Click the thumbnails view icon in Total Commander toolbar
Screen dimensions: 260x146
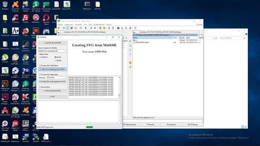[71, 28]
